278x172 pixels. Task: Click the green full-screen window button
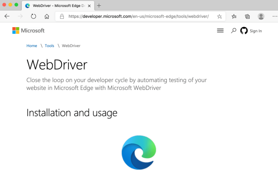[x=16, y=5]
